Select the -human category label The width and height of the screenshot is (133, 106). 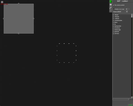click(x=117, y=17)
